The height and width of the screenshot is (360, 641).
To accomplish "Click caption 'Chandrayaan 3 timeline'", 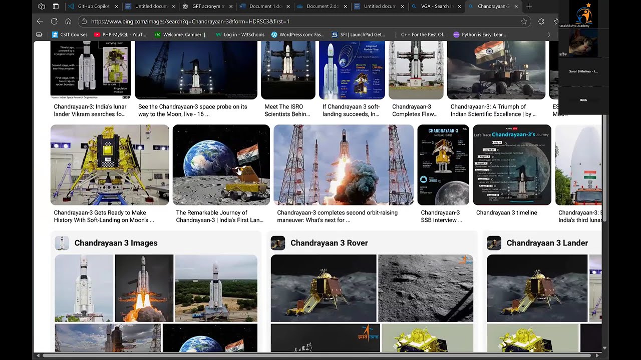I will (507, 212).
